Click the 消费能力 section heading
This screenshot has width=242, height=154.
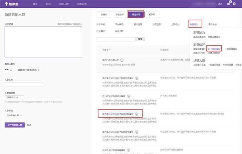pos(199,33)
